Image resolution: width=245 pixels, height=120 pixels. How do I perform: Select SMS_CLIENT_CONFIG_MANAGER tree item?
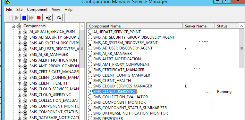click(54, 78)
